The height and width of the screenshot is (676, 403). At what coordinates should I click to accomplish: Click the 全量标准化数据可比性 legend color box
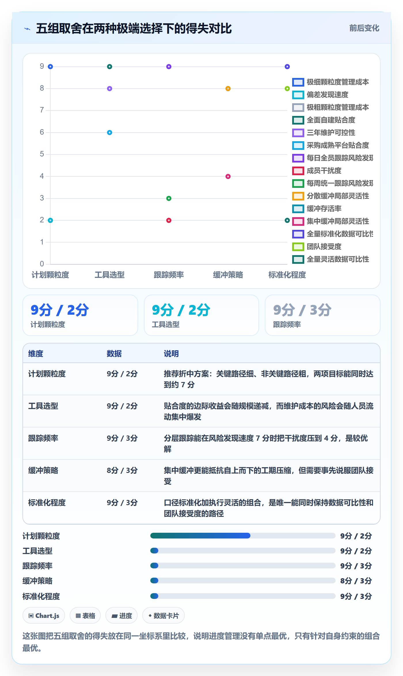pos(298,234)
